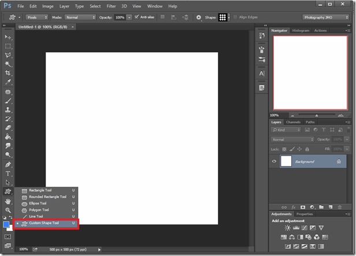Select the Crop tool
This screenshot has width=356, height=256.
click(8, 73)
